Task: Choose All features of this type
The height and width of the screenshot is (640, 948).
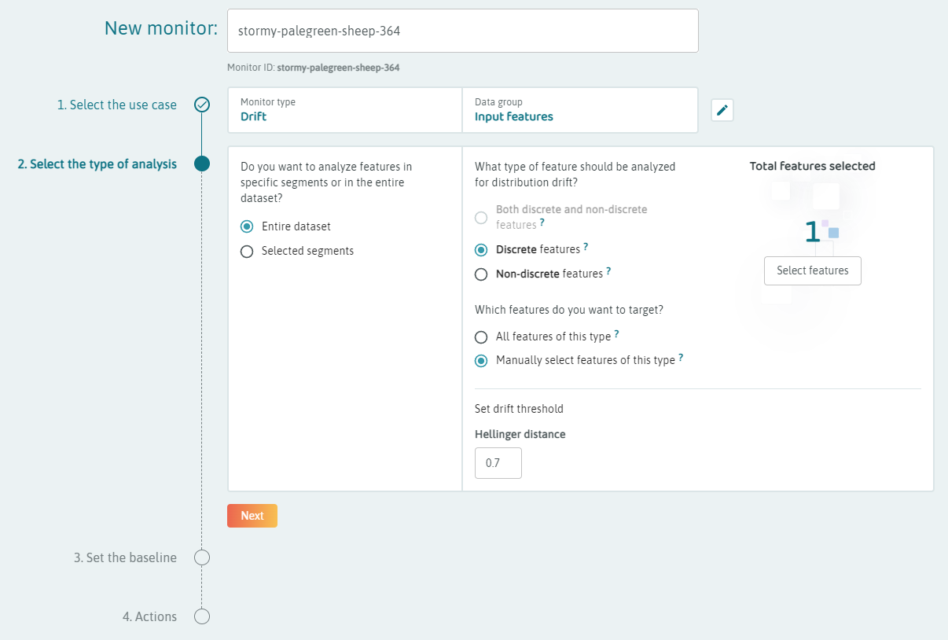Action: pyautogui.click(x=481, y=337)
